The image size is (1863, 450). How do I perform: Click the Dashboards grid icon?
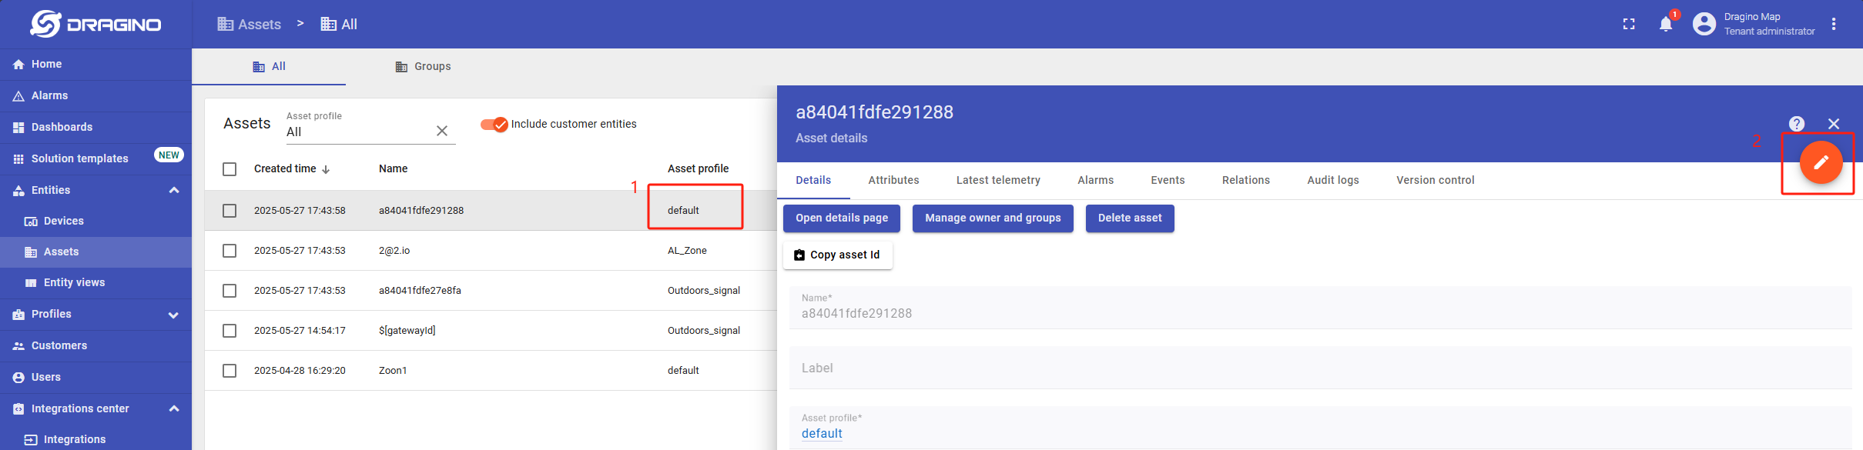18,128
